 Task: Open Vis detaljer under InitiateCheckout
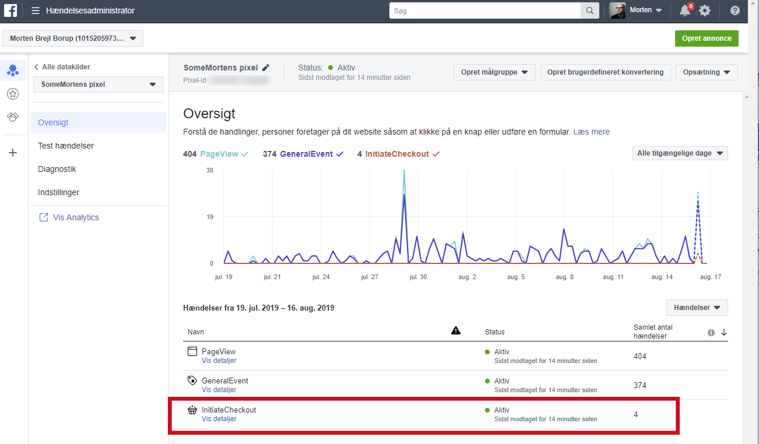coord(219,419)
